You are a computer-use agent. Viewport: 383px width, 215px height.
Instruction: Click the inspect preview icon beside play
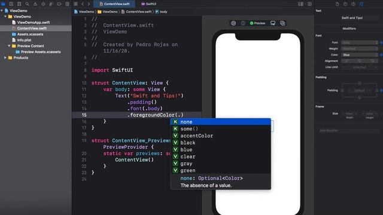pos(243,23)
